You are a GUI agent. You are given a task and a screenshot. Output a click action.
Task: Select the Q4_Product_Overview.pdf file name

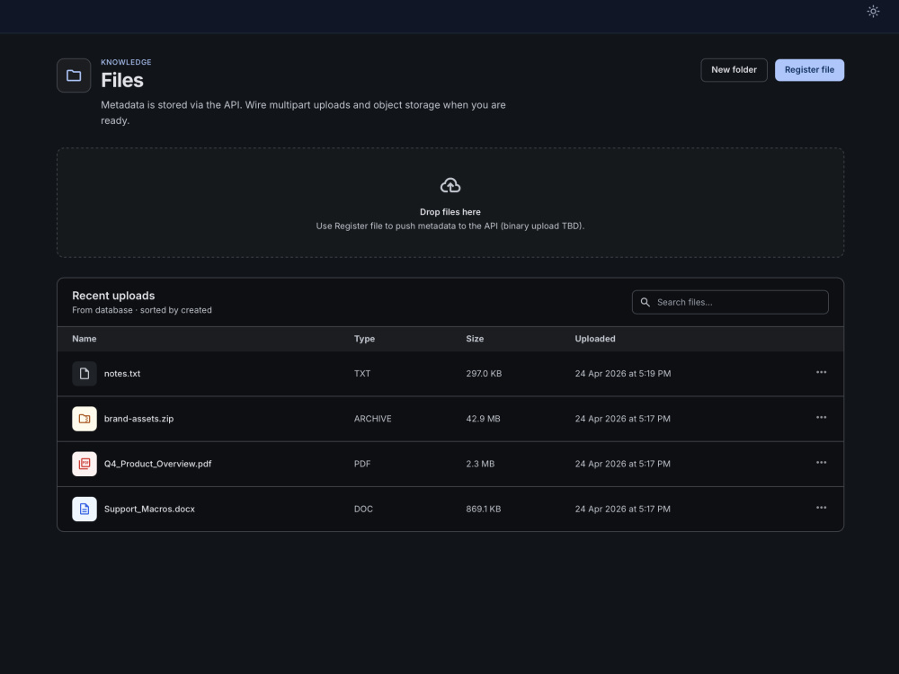pos(157,465)
